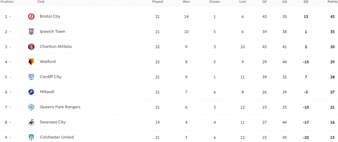
Task: Click the Watford club badge
Action: (31, 62)
